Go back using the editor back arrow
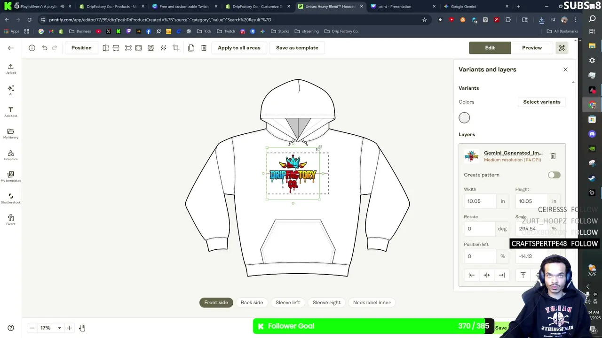Image resolution: width=602 pixels, height=338 pixels. [x=11, y=48]
